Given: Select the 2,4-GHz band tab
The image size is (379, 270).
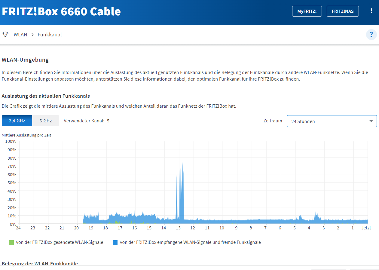Looking at the screenshot, I should 17,121.
